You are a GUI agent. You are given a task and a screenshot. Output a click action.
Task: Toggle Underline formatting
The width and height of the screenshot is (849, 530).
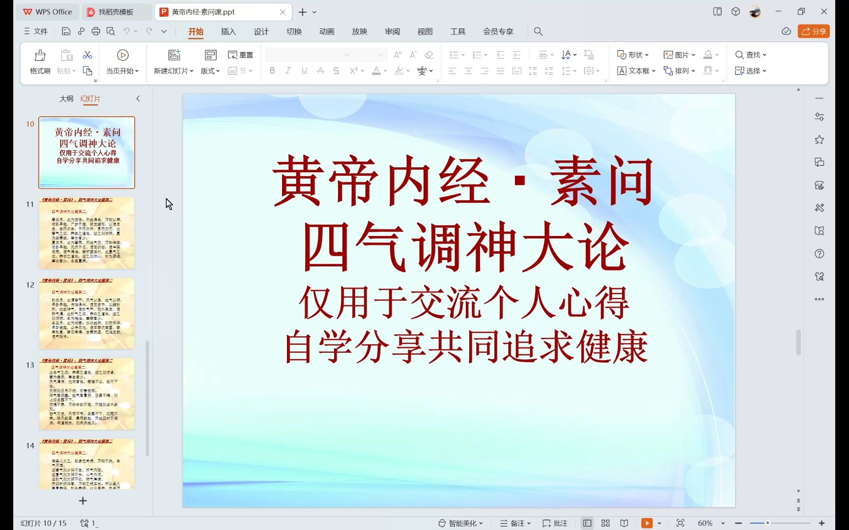click(304, 71)
